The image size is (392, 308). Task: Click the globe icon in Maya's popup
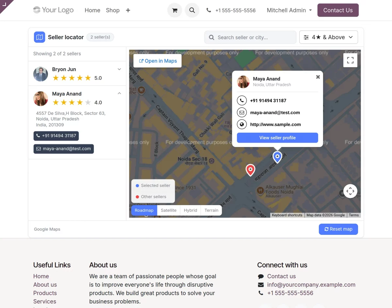pyautogui.click(x=242, y=124)
